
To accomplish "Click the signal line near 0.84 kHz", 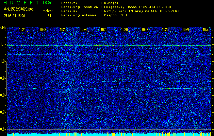I will [x=109, y=89].
